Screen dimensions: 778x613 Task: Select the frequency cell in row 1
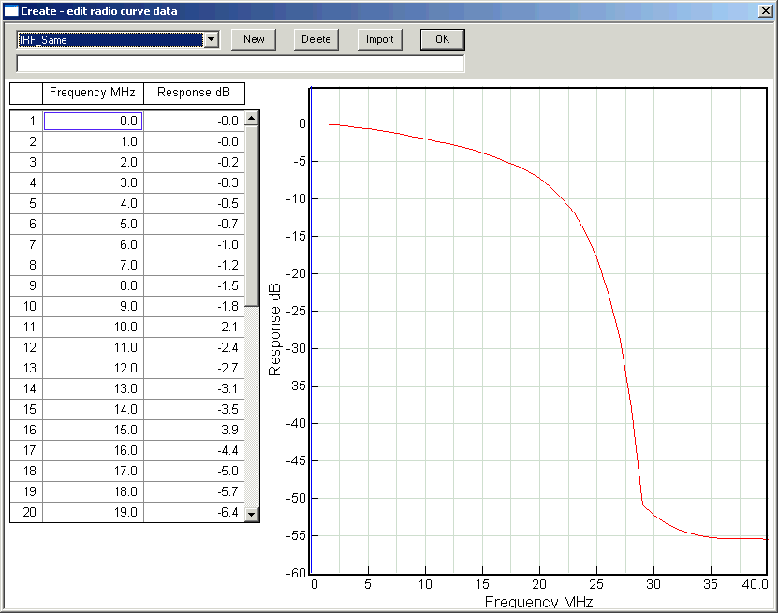click(93, 121)
